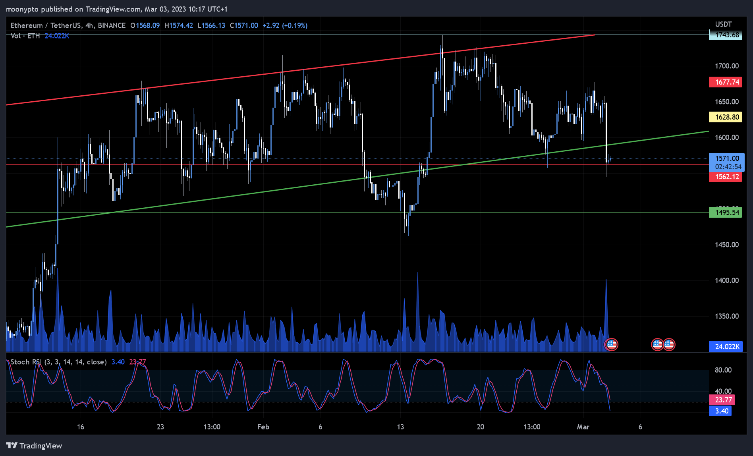Image resolution: width=753 pixels, height=456 pixels.
Task: Click the low value L1566.13
Action: click(211, 25)
